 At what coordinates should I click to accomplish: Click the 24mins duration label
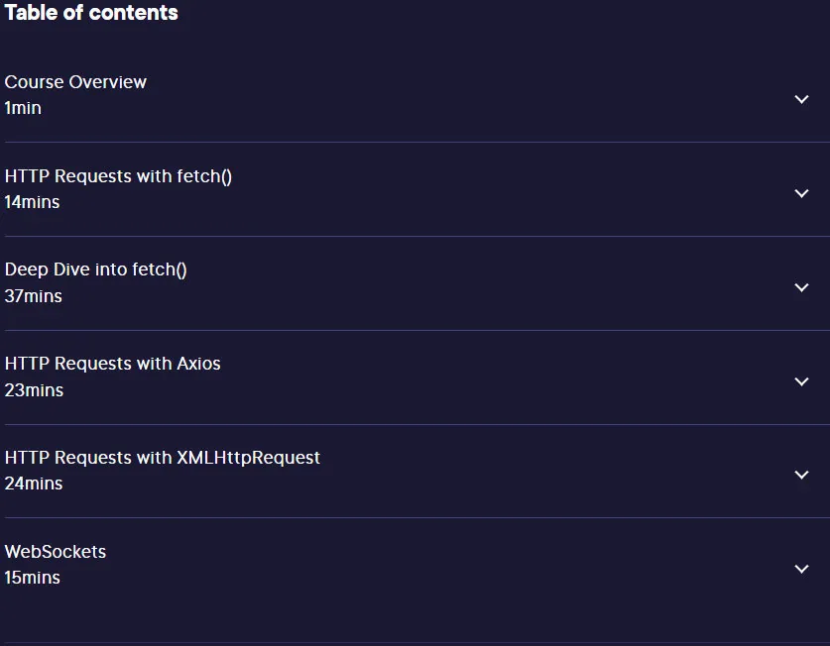click(34, 484)
